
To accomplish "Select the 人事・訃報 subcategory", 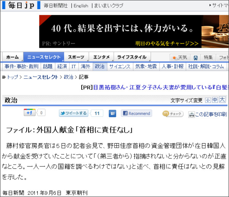I will point(173,66).
